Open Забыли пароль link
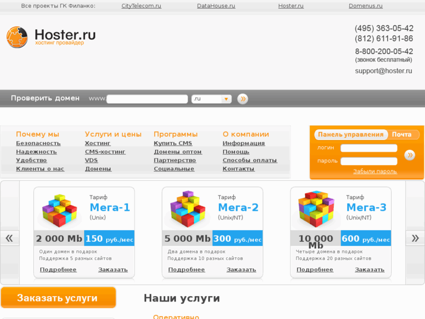The height and width of the screenshot is (319, 425). click(375, 171)
